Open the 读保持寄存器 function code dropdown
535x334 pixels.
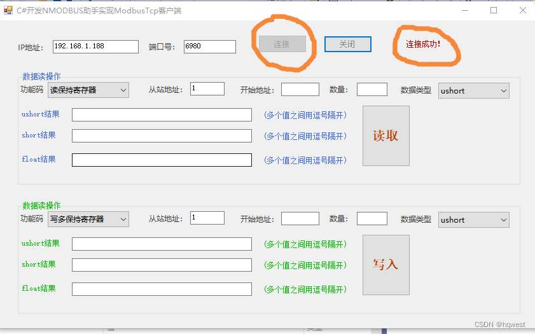click(x=88, y=90)
